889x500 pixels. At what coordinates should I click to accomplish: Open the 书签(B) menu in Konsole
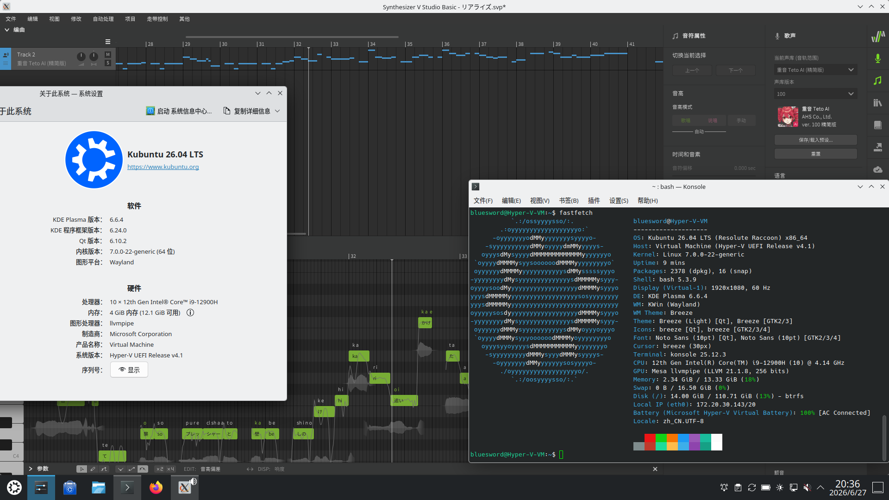tap(569, 200)
